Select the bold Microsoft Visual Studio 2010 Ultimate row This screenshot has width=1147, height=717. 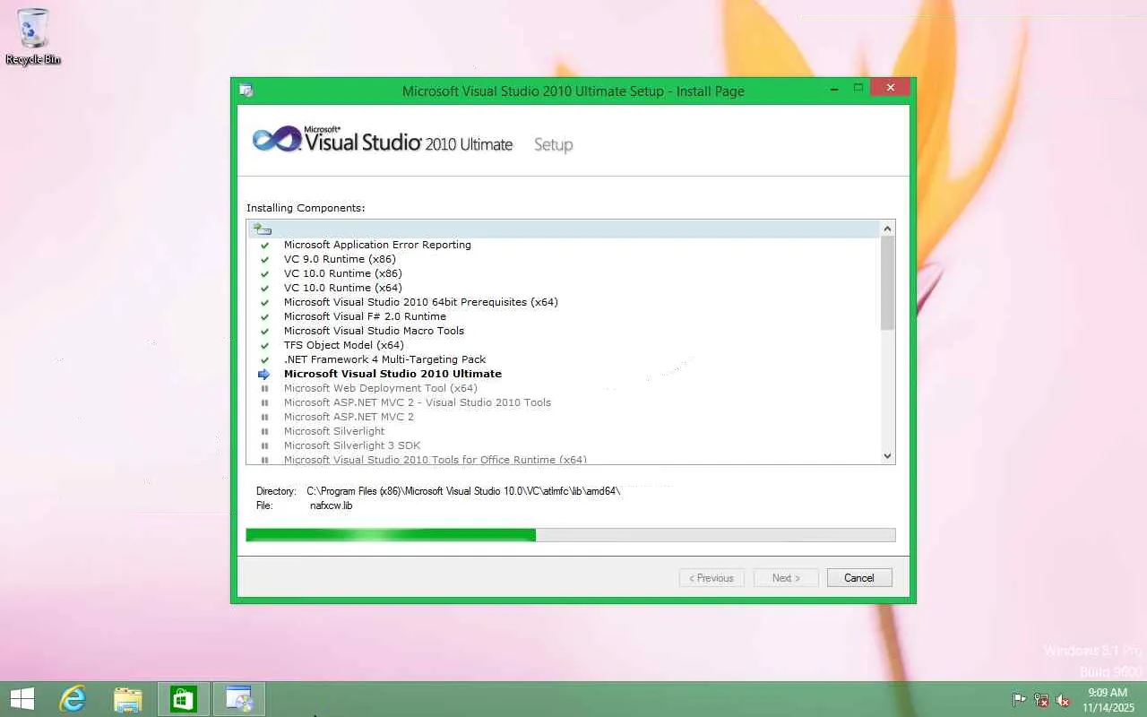pyautogui.click(x=392, y=374)
